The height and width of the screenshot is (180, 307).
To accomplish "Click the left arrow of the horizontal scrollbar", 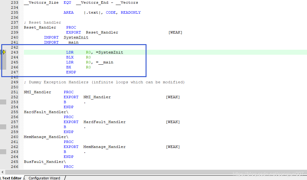I will point(2,172).
